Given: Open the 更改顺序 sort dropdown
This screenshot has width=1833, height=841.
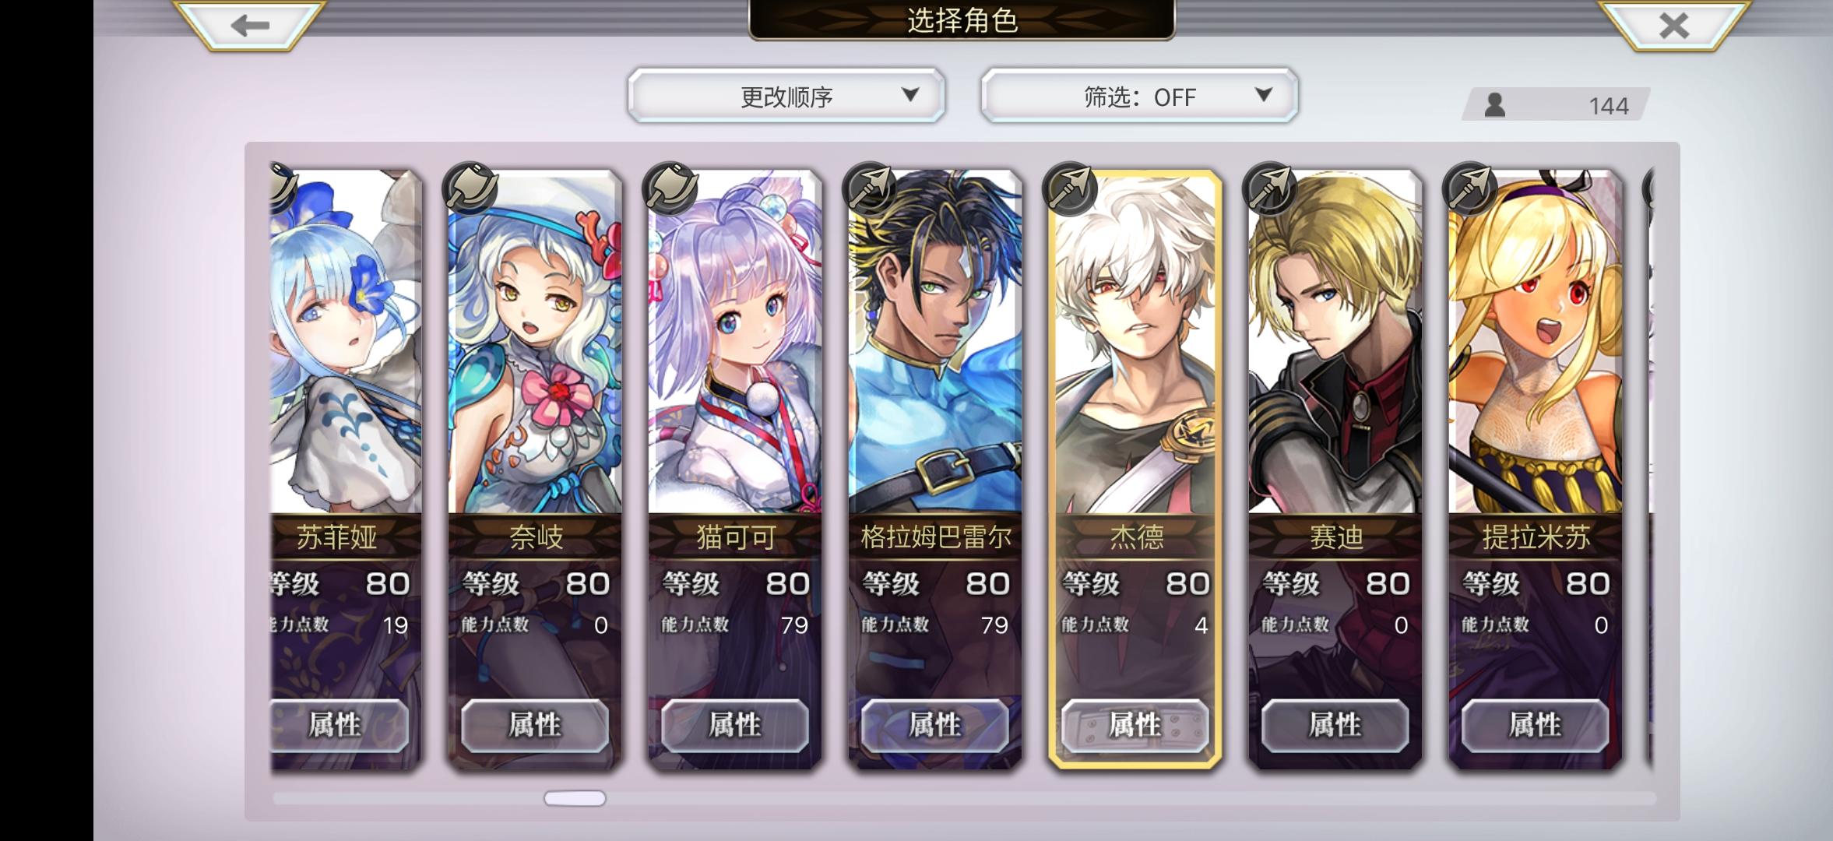Looking at the screenshot, I should point(786,96).
